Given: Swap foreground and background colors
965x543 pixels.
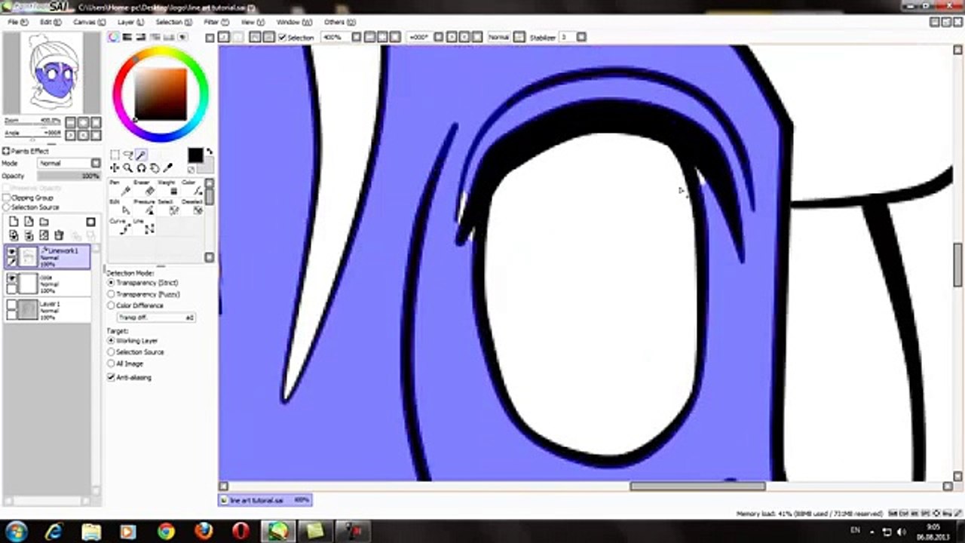Looking at the screenshot, I should [x=209, y=152].
